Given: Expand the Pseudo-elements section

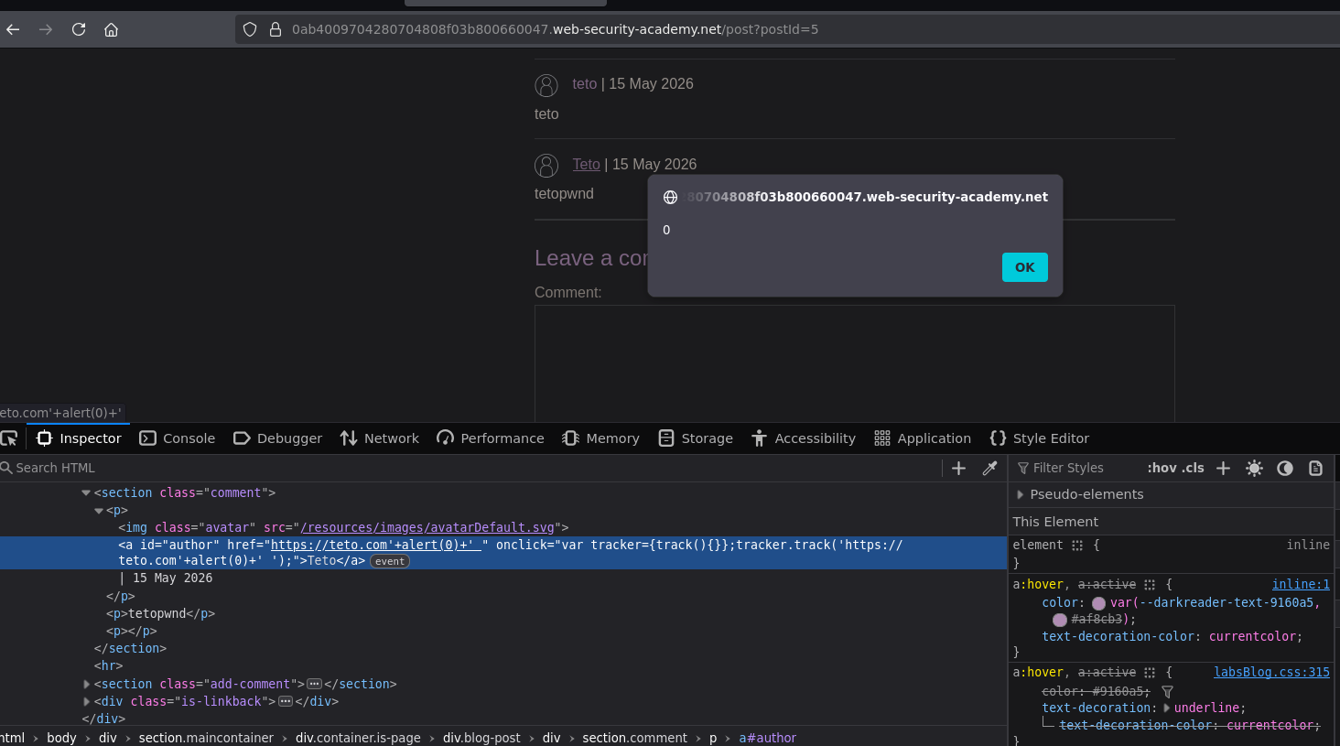Looking at the screenshot, I should (x=1021, y=494).
